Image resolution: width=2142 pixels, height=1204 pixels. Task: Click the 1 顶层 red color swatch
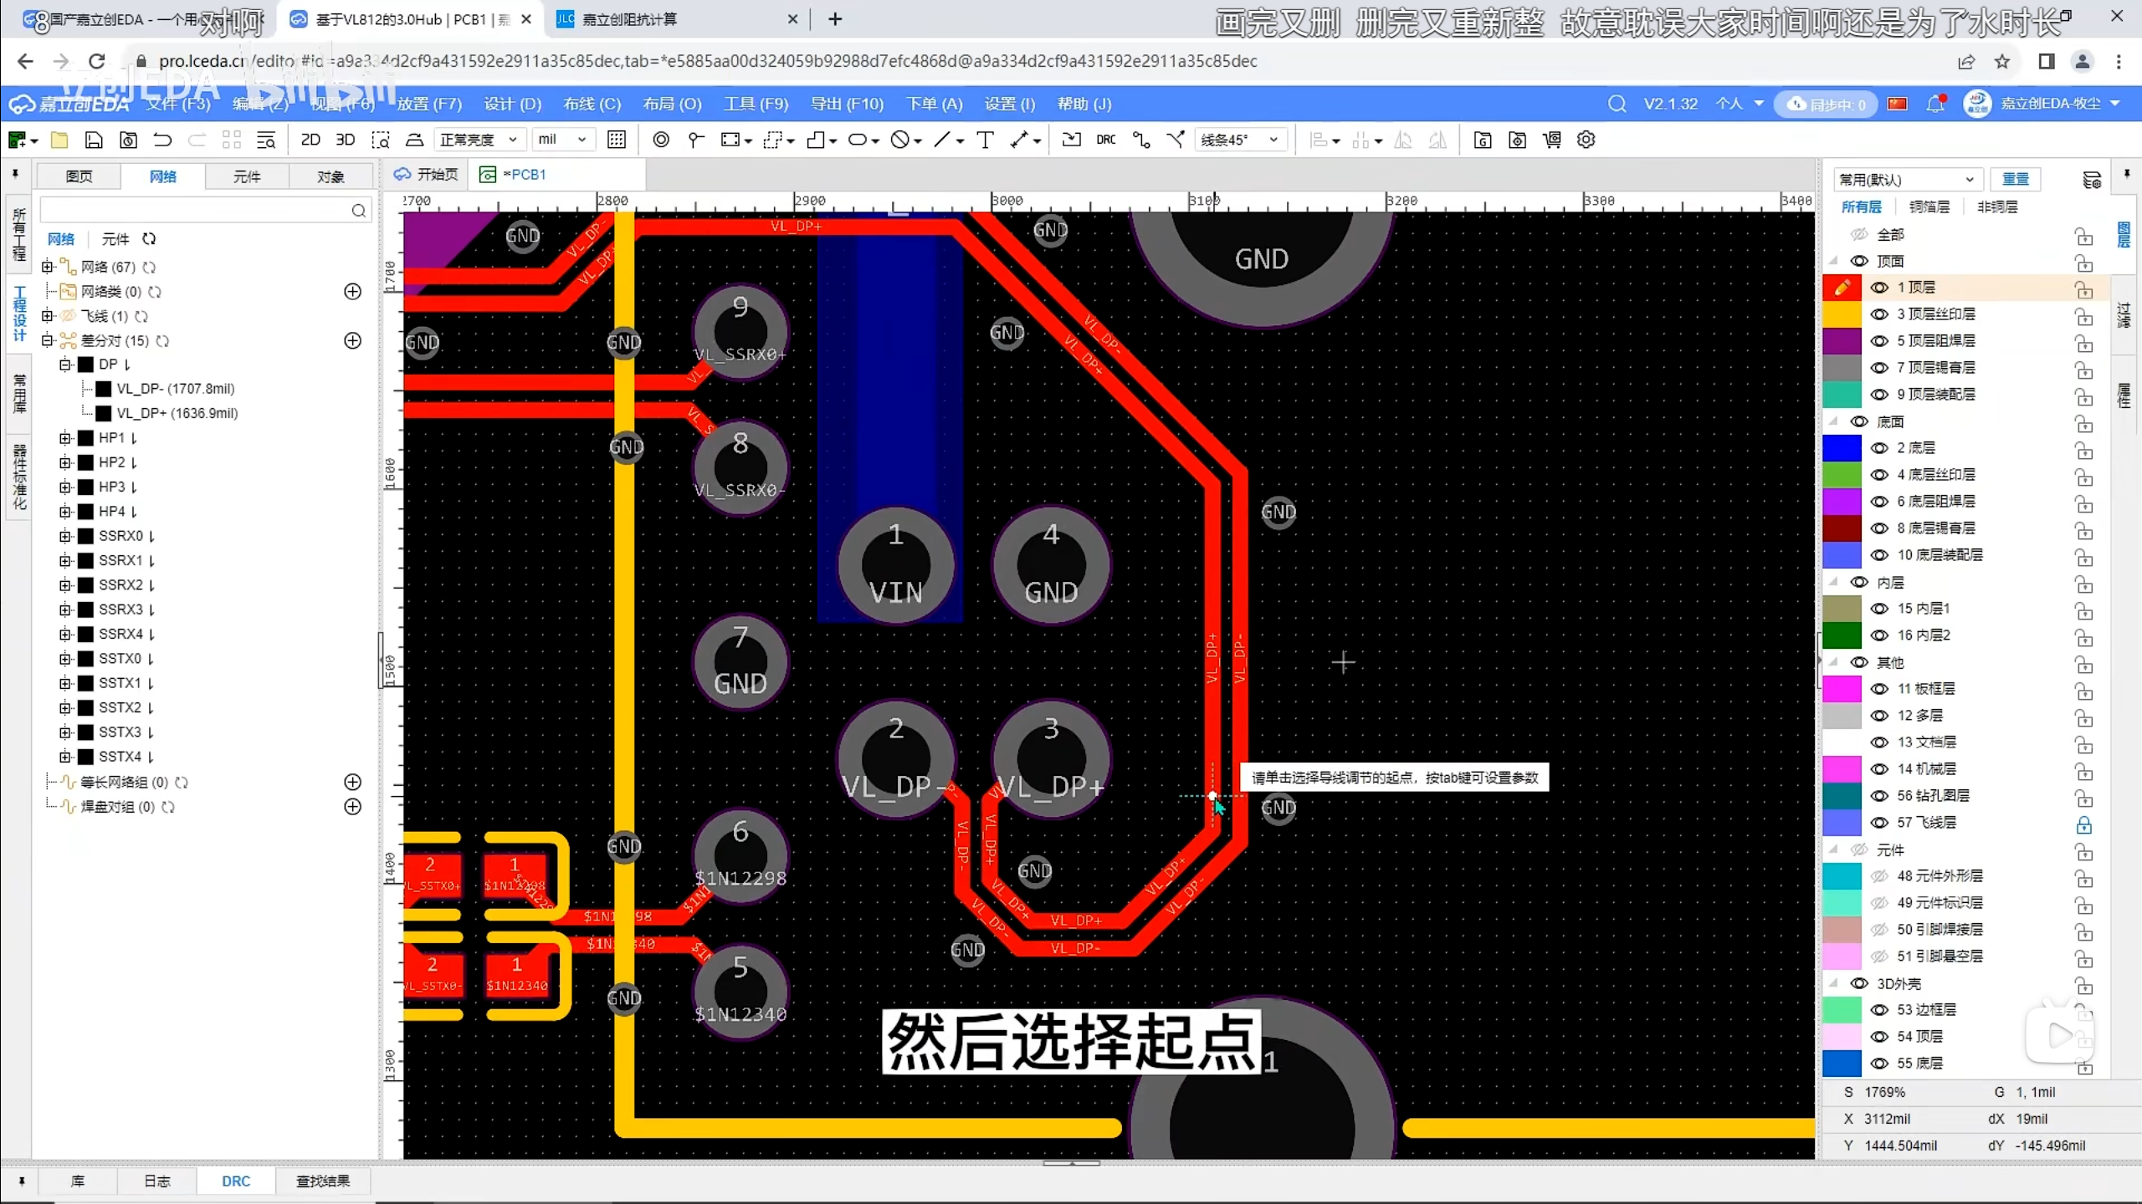click(1842, 288)
